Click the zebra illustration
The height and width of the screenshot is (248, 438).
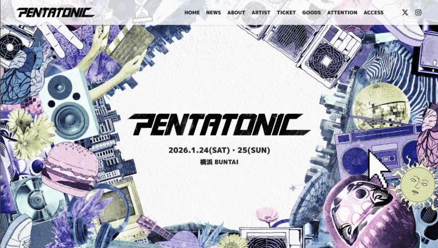[x=396, y=66]
